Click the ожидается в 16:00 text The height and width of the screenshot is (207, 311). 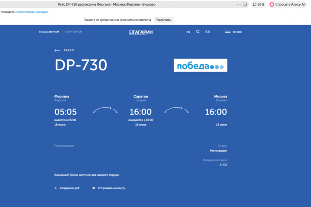tap(141, 120)
